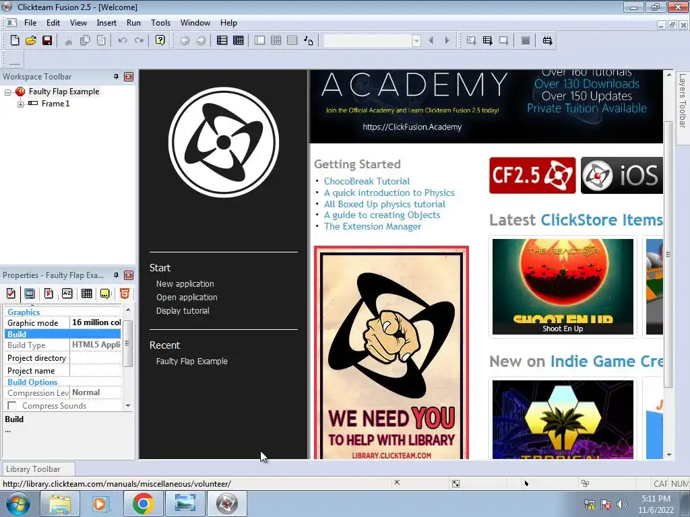Click the Run Application toolbar icon
Image resolution: width=690 pixels, height=517 pixels.
[x=487, y=40]
